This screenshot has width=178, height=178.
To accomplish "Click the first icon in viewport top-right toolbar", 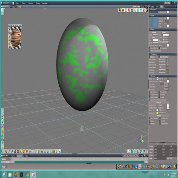I will point(120,10).
